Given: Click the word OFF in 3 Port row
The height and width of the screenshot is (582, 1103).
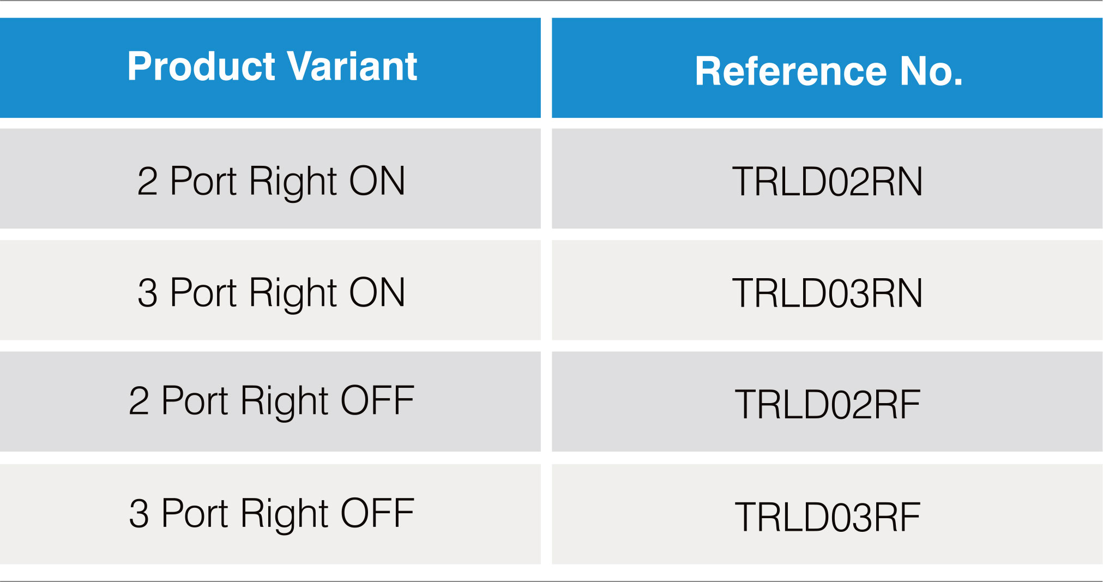Looking at the screenshot, I should click(377, 513).
